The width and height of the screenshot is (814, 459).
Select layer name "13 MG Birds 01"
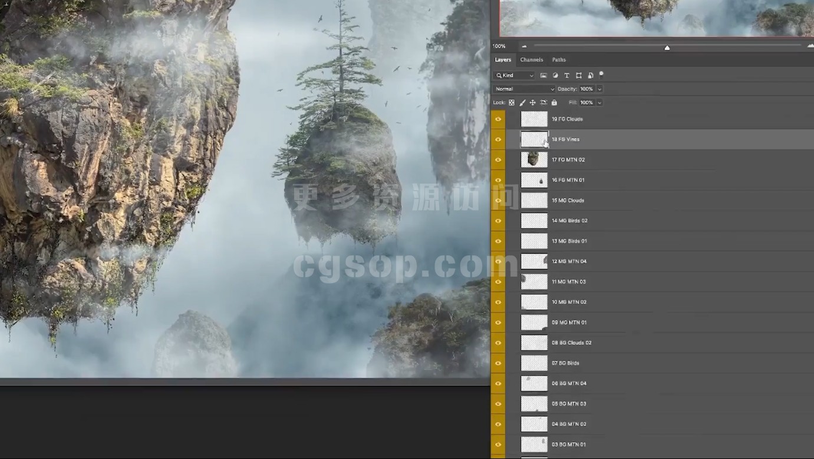click(x=569, y=241)
